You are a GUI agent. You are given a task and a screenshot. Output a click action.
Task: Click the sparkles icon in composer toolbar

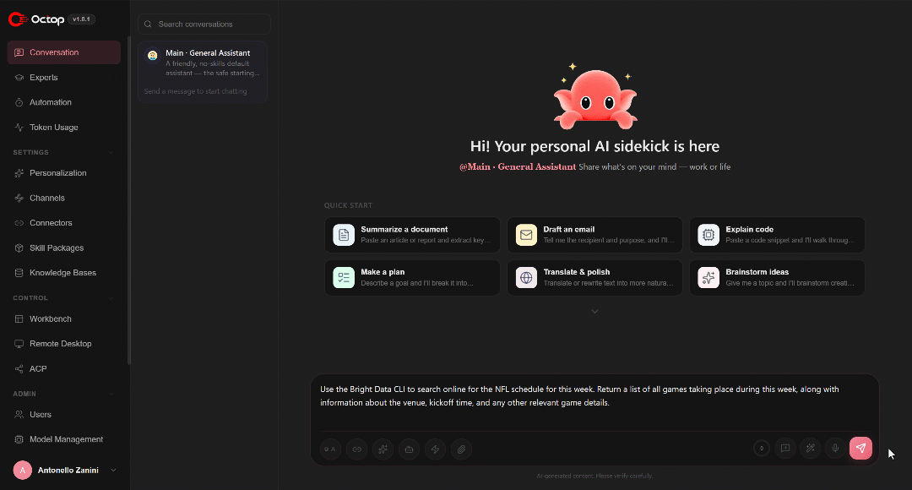(383, 449)
